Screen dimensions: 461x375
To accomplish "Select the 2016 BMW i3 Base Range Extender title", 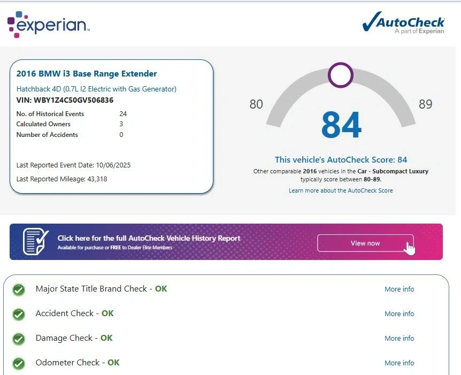I will [x=87, y=73].
